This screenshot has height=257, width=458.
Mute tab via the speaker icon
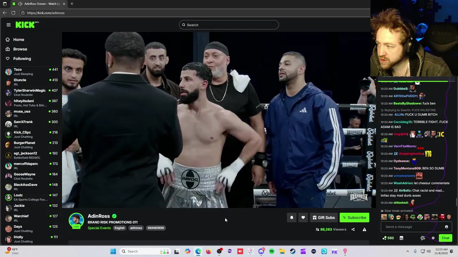(x=20, y=4)
